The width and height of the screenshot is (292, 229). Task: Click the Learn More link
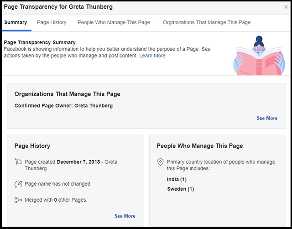(x=152, y=56)
